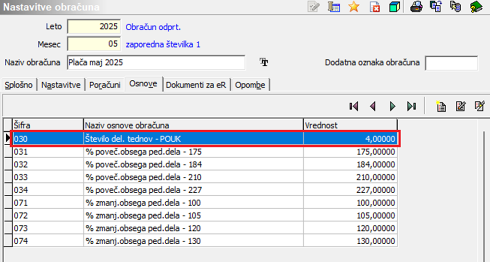The width and height of the screenshot is (490, 262).
Task: Click the Vrednost column header
Action: tap(350, 125)
